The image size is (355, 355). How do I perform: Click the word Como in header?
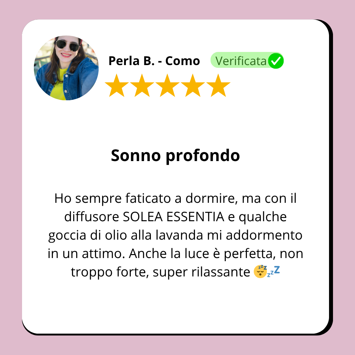[x=183, y=61]
